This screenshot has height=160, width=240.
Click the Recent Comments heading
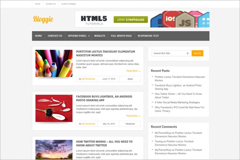click(x=164, y=127)
